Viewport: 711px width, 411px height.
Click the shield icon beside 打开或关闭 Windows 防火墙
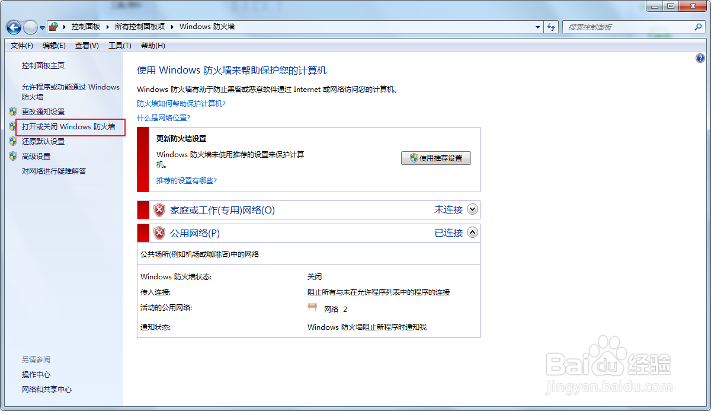pos(12,126)
